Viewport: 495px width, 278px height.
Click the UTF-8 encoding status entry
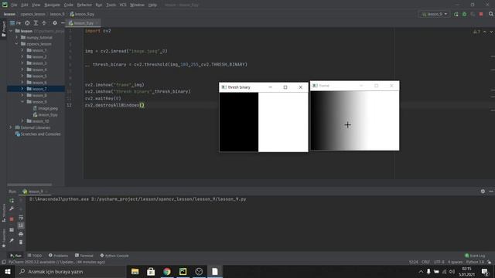point(439,262)
